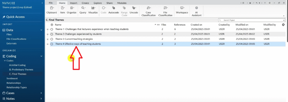Click the save icon in the title bar
288x102 pixels.
[250, 3]
